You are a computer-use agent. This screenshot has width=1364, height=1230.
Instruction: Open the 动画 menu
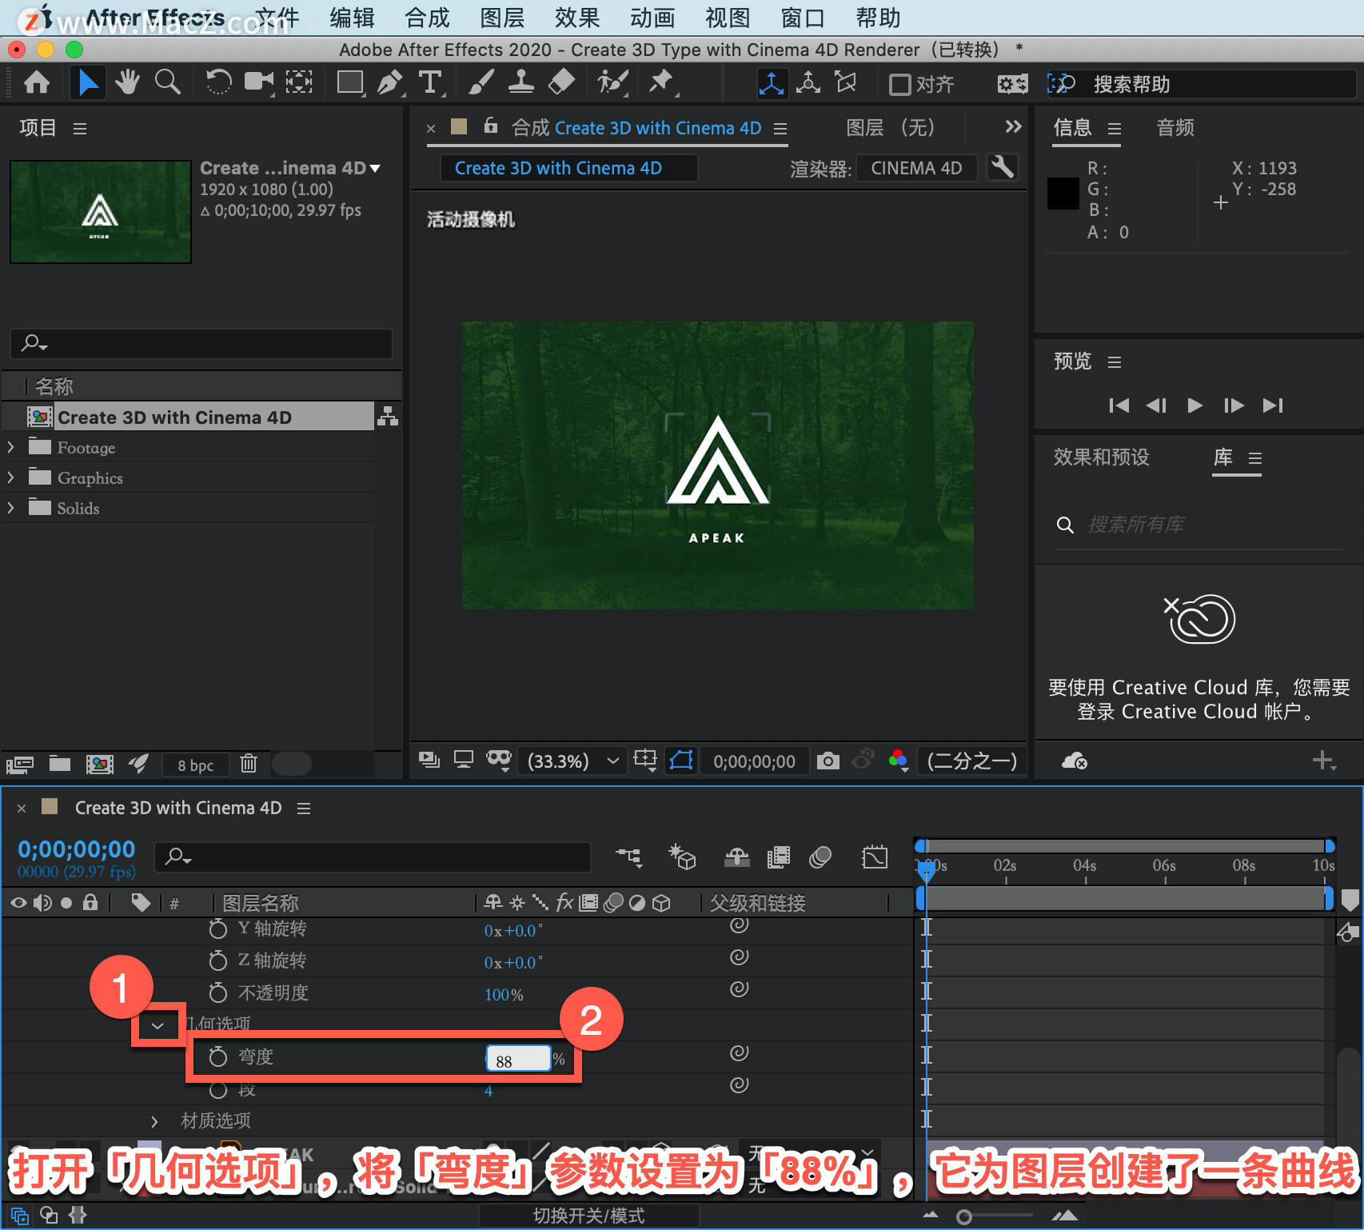click(x=652, y=18)
